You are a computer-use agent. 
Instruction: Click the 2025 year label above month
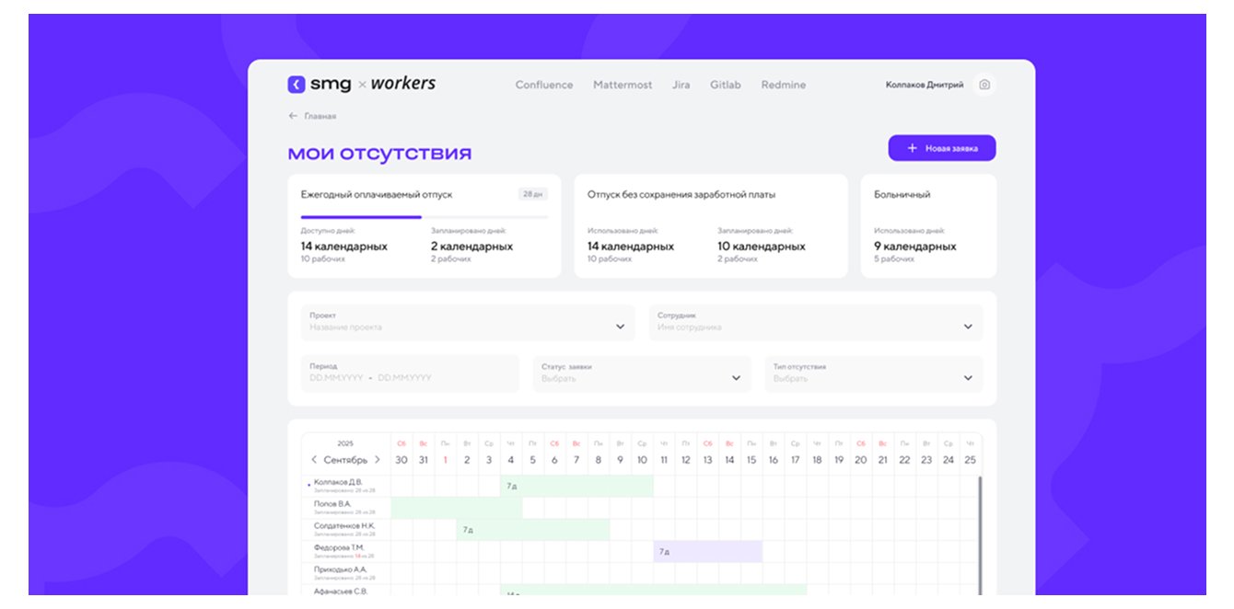345,443
